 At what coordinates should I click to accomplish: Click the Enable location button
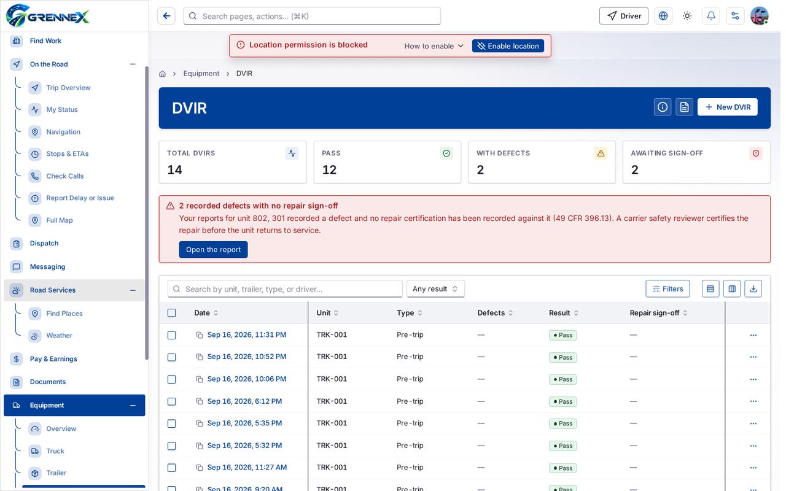(x=508, y=46)
